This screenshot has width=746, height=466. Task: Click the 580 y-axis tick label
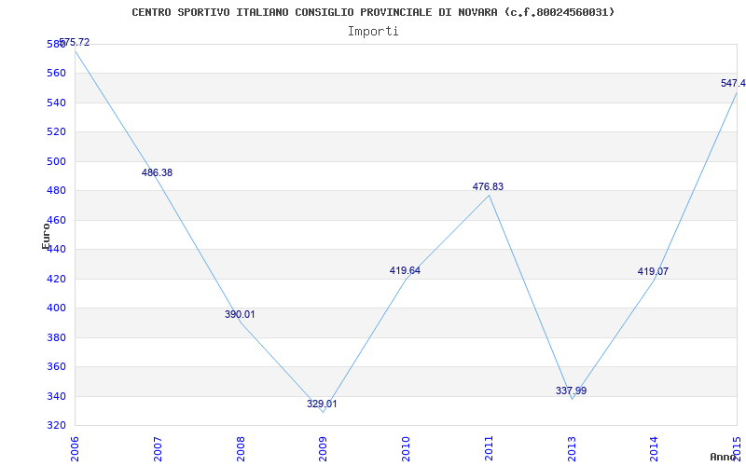click(x=55, y=44)
